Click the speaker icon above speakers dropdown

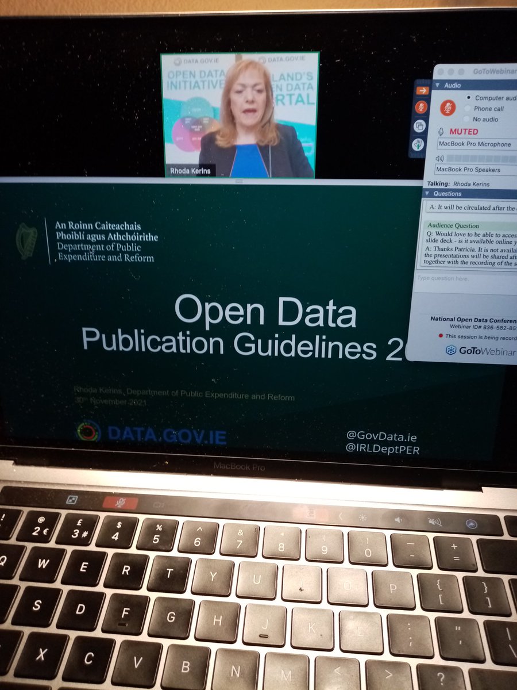[x=439, y=158]
